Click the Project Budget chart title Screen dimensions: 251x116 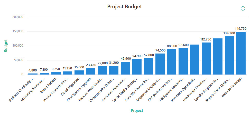(124, 7)
